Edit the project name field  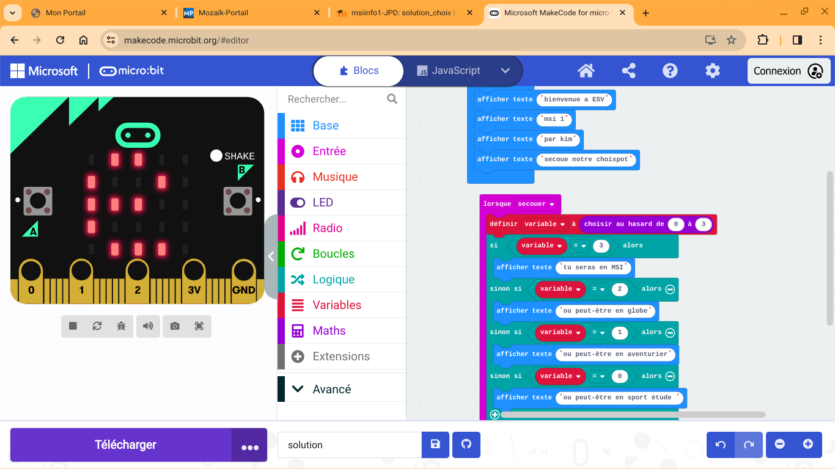point(350,445)
